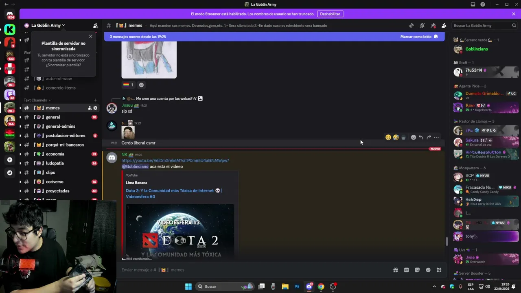Switch to postulacion-editores channel
This screenshot has height=293, width=521.
click(x=60, y=136)
